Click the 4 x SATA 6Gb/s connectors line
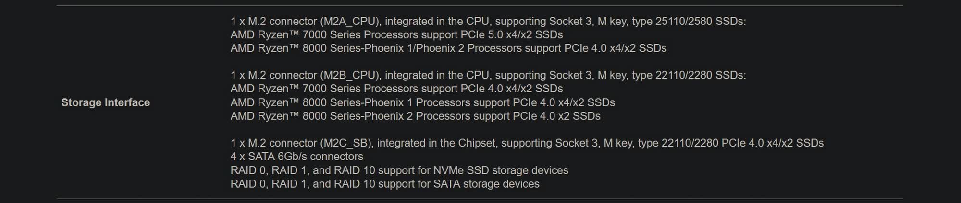The width and height of the screenshot is (961, 203). [x=297, y=157]
